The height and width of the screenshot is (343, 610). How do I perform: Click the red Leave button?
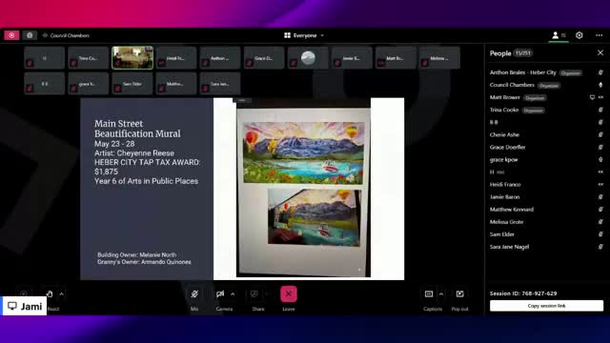(289, 294)
